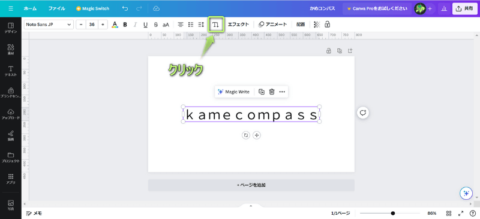
Task: Open the デザイン sidebar panel
Action: coord(11,28)
